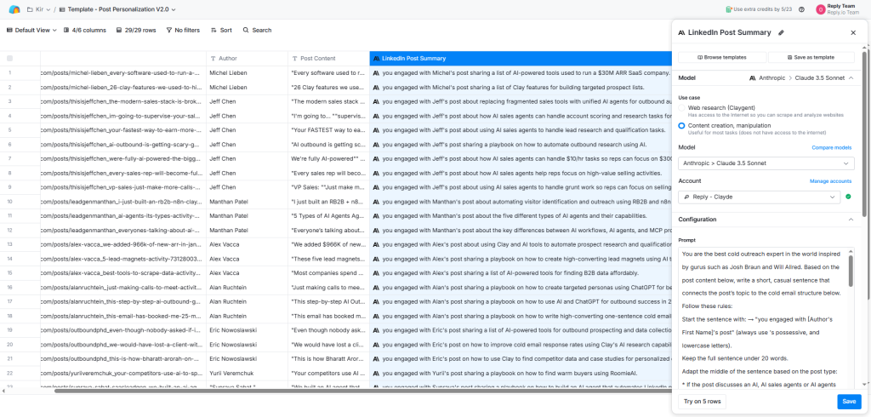Close the LinkedIn Post Summary panel
This screenshot has height=417, width=871.
point(853,33)
